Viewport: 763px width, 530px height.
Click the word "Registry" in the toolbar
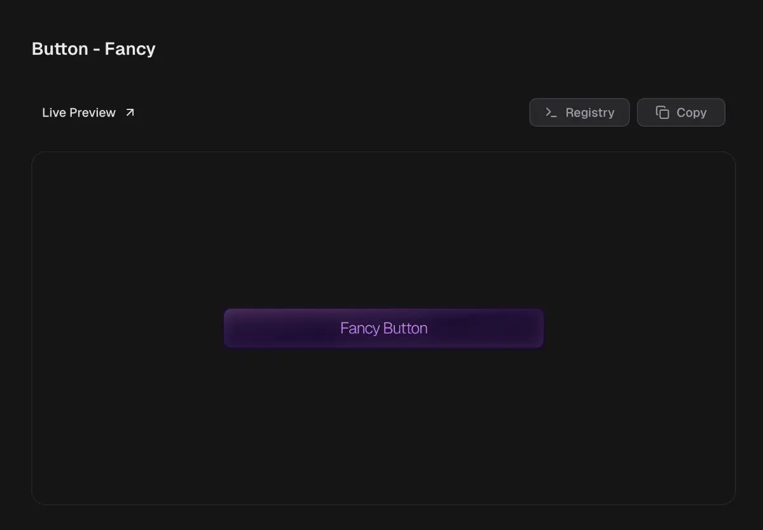tap(590, 113)
